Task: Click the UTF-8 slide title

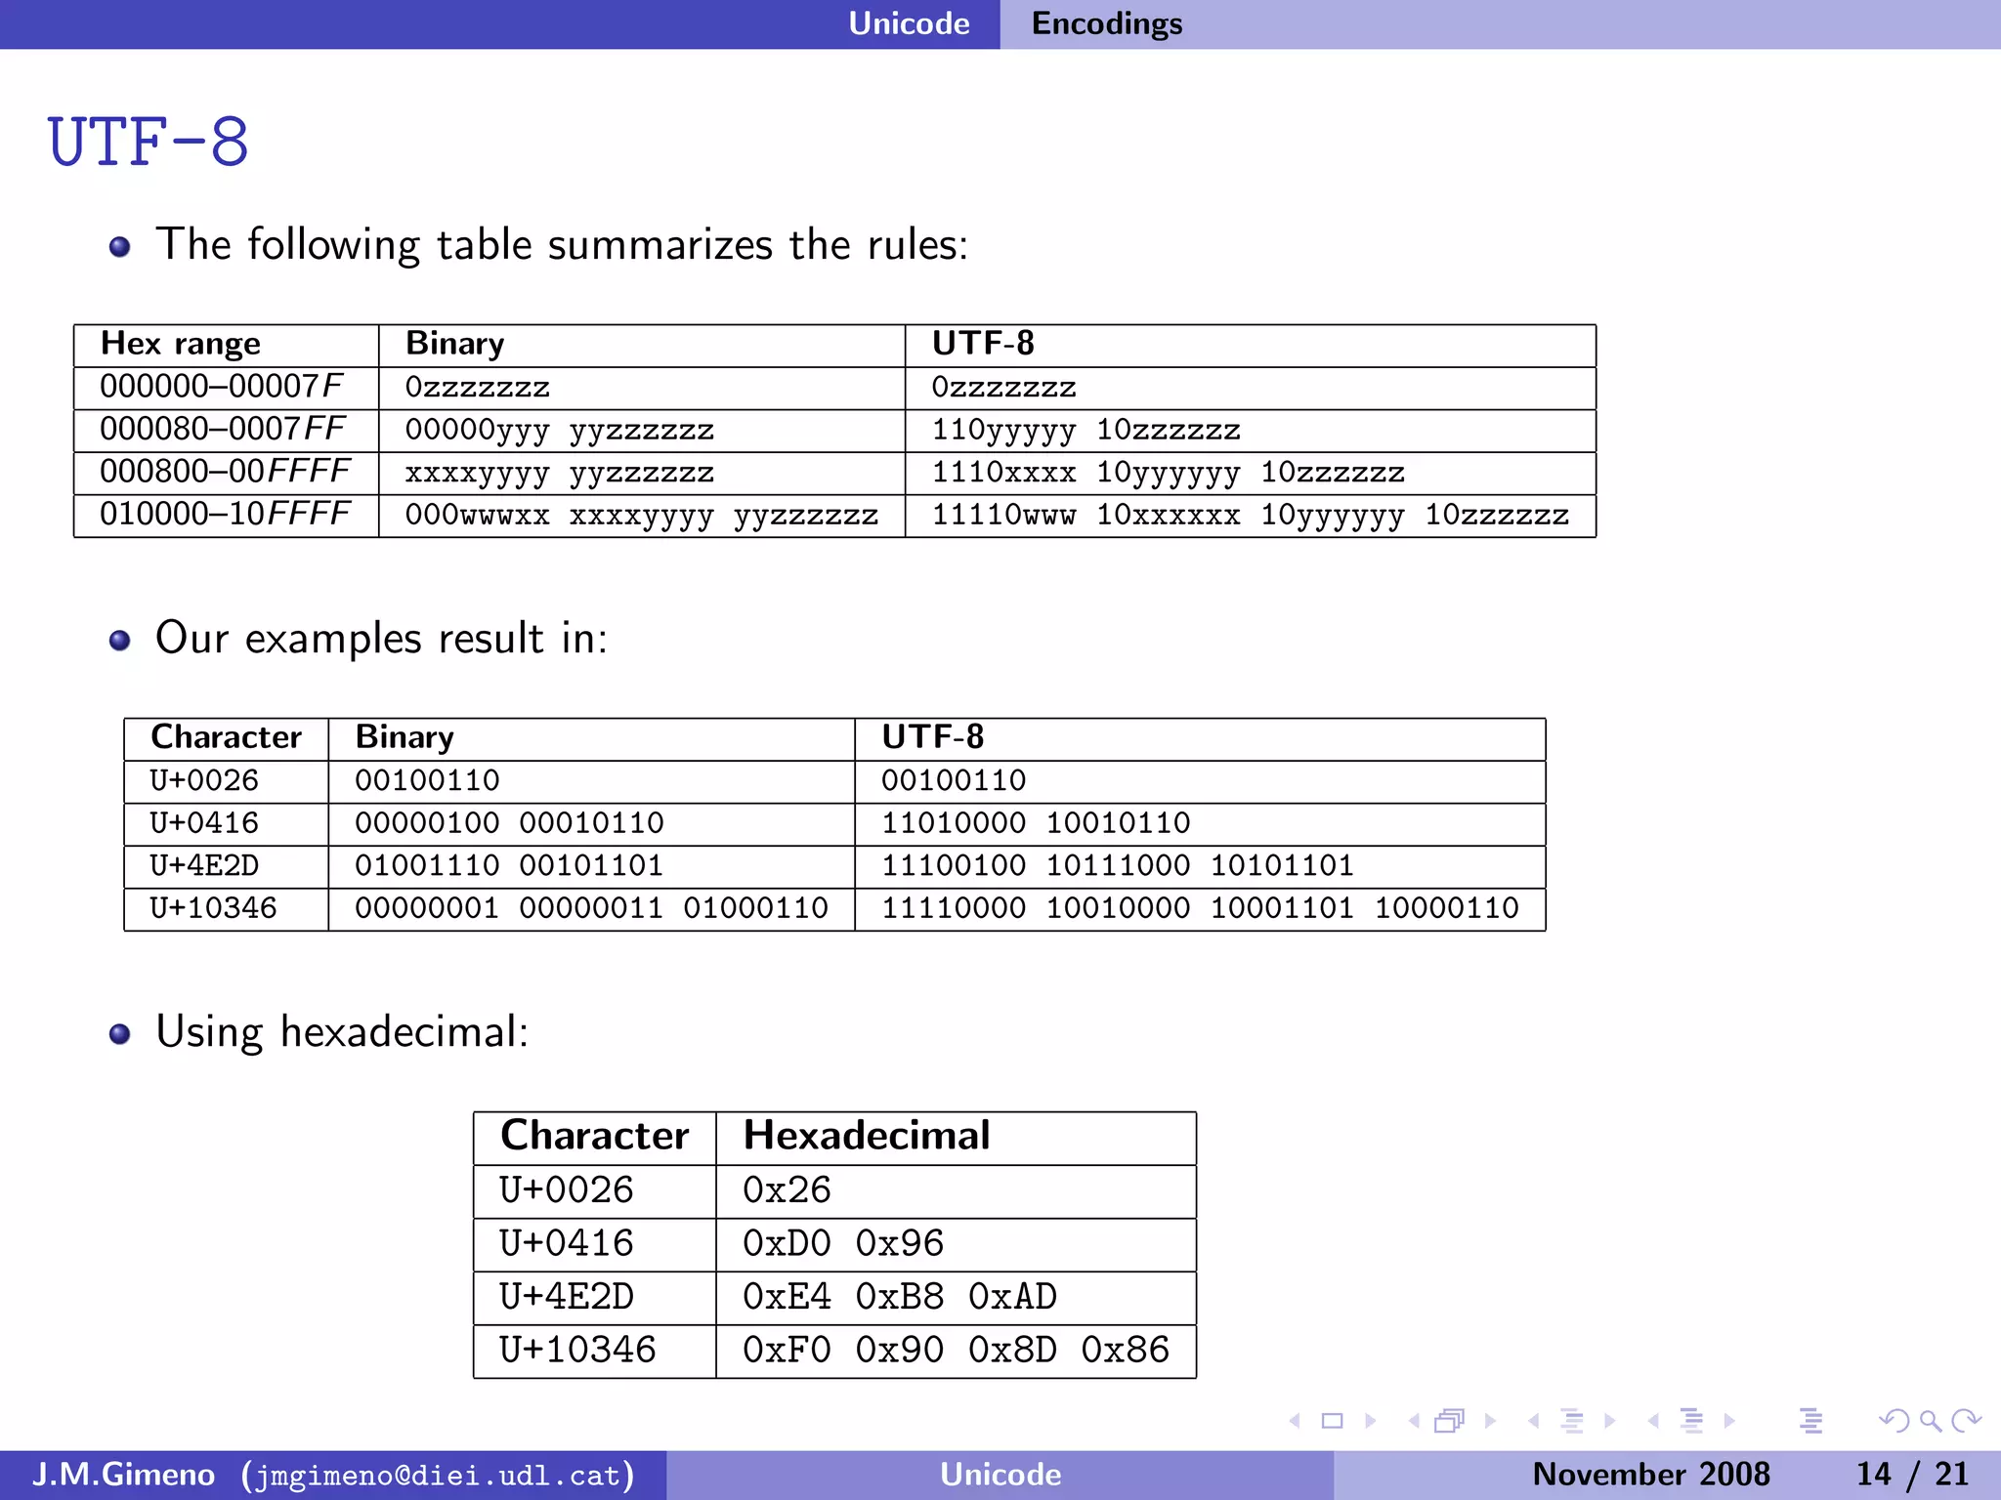Action: [x=149, y=143]
